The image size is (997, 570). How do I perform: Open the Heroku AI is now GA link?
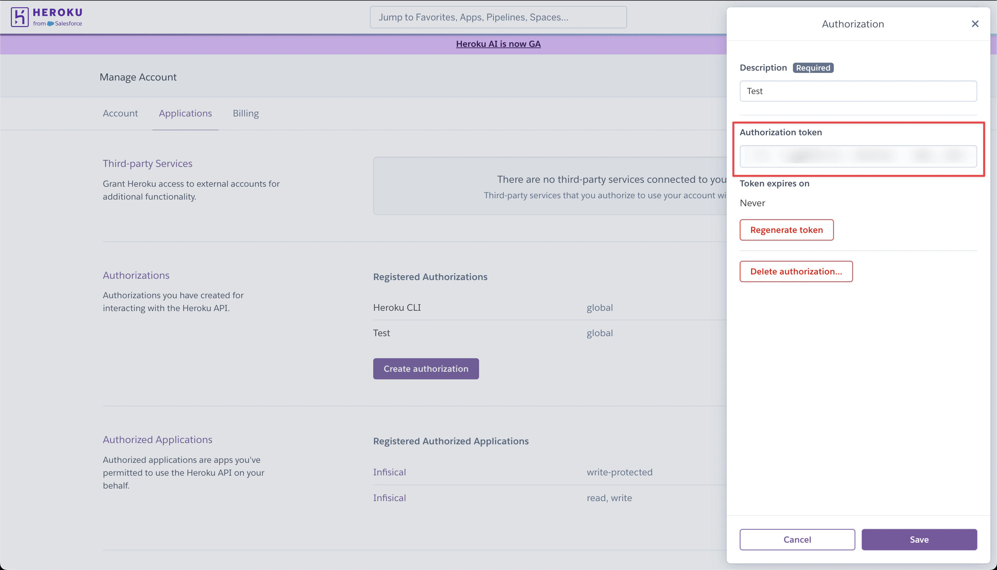(498, 44)
